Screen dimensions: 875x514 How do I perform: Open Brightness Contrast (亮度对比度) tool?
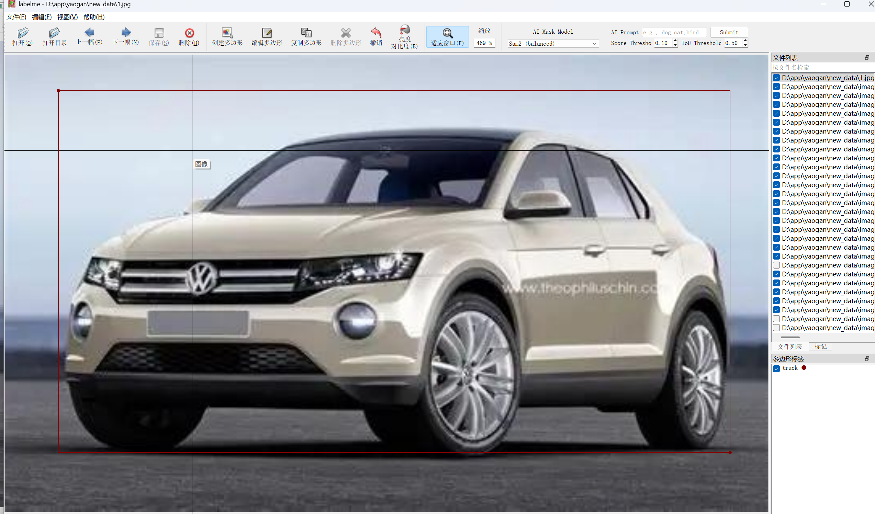tap(404, 31)
